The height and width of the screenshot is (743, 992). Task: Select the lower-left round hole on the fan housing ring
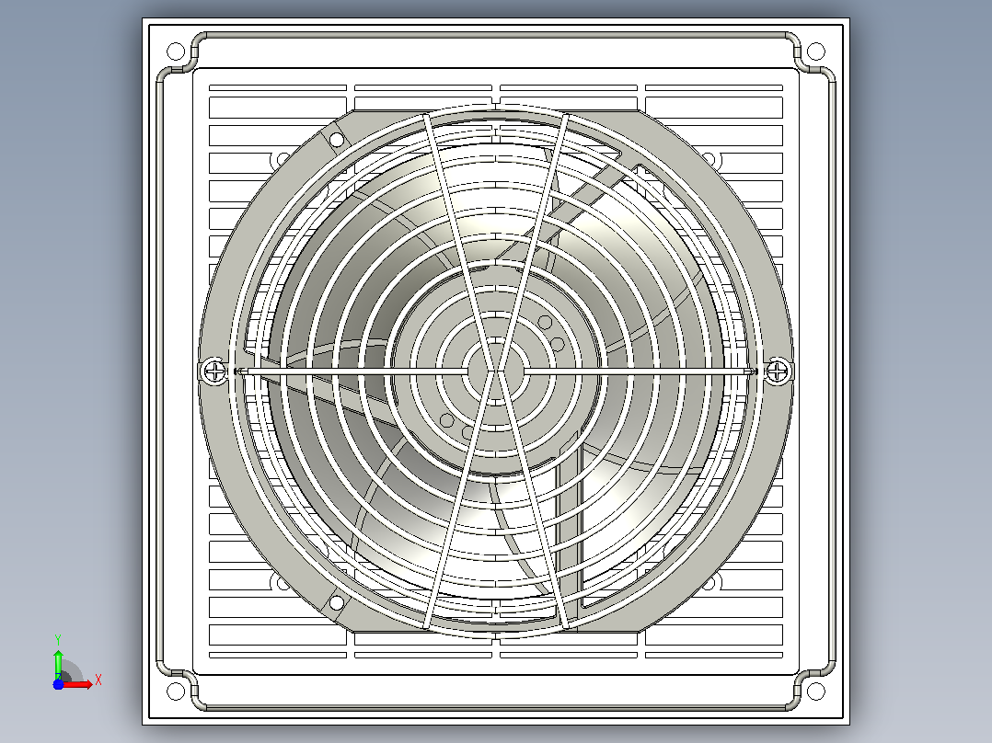(x=337, y=602)
